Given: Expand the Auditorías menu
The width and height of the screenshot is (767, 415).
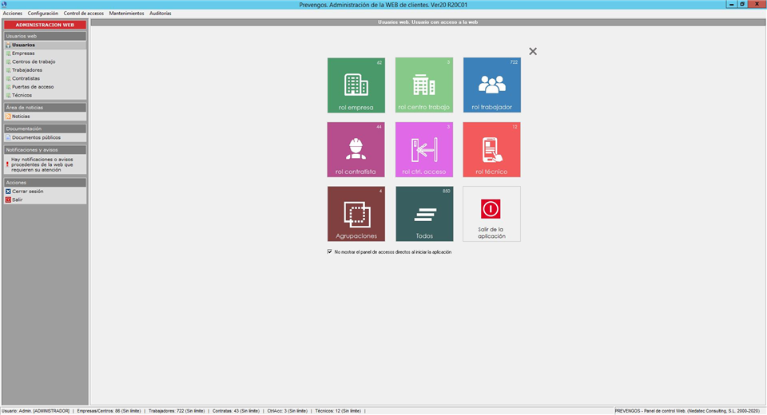Looking at the screenshot, I should pyautogui.click(x=160, y=14).
